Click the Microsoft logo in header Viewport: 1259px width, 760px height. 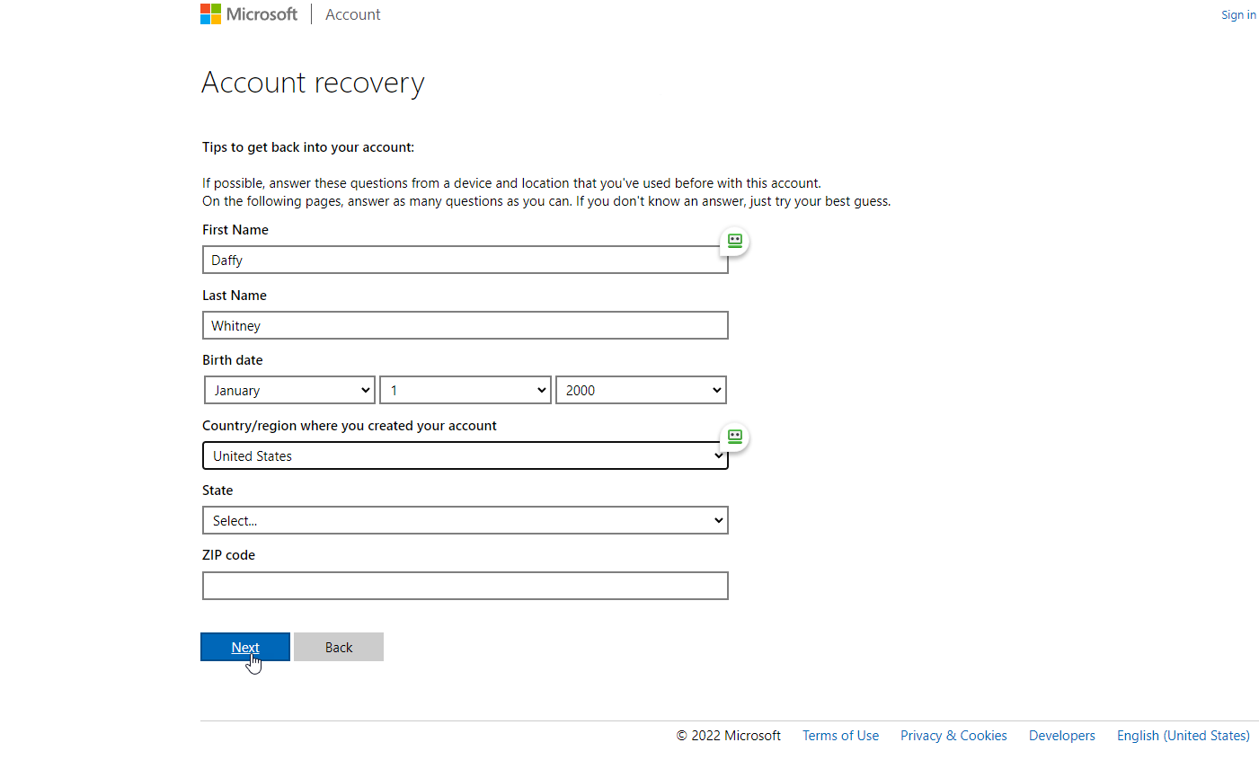pos(249,14)
